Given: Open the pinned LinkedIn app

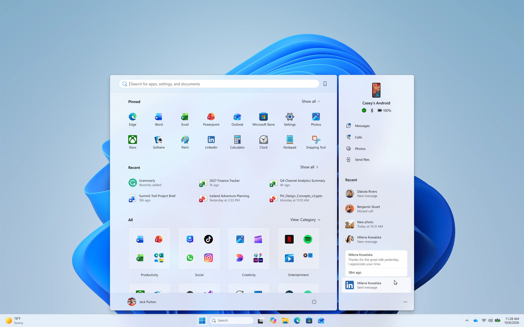Looking at the screenshot, I should coord(211,142).
